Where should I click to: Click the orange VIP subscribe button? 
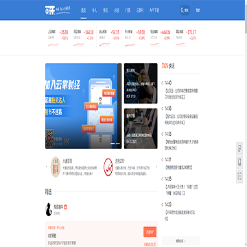point(150,232)
